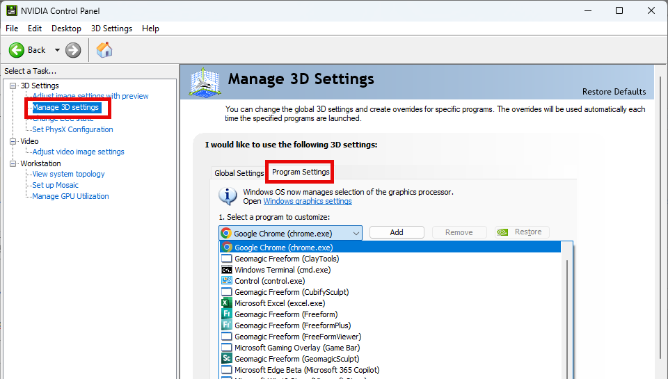Open the Windows graphics settings link
Image resolution: width=668 pixels, height=379 pixels.
[308, 201]
